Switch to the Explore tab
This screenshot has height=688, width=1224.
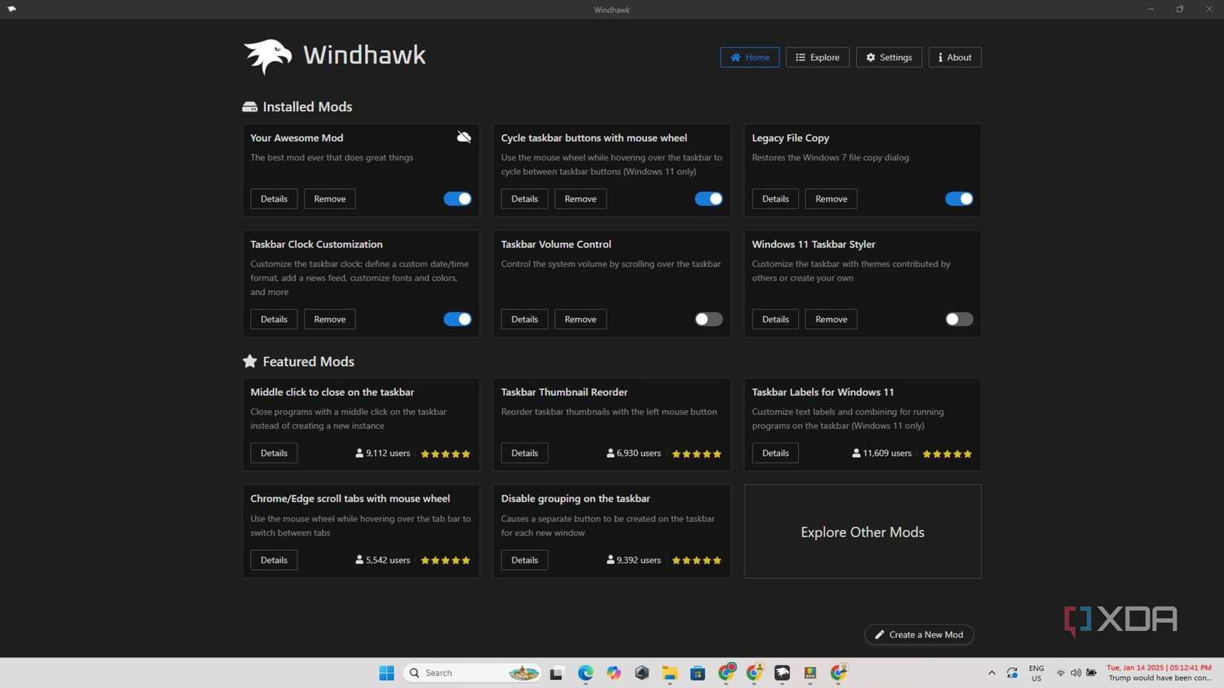click(817, 57)
